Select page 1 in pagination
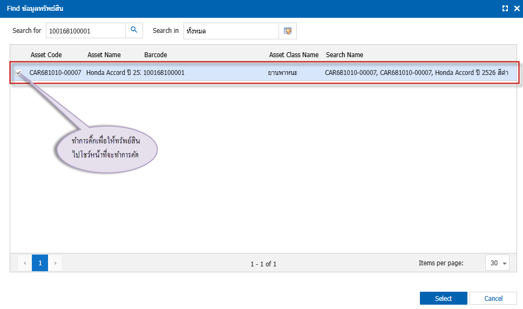The width and height of the screenshot is (523, 309). click(x=40, y=263)
